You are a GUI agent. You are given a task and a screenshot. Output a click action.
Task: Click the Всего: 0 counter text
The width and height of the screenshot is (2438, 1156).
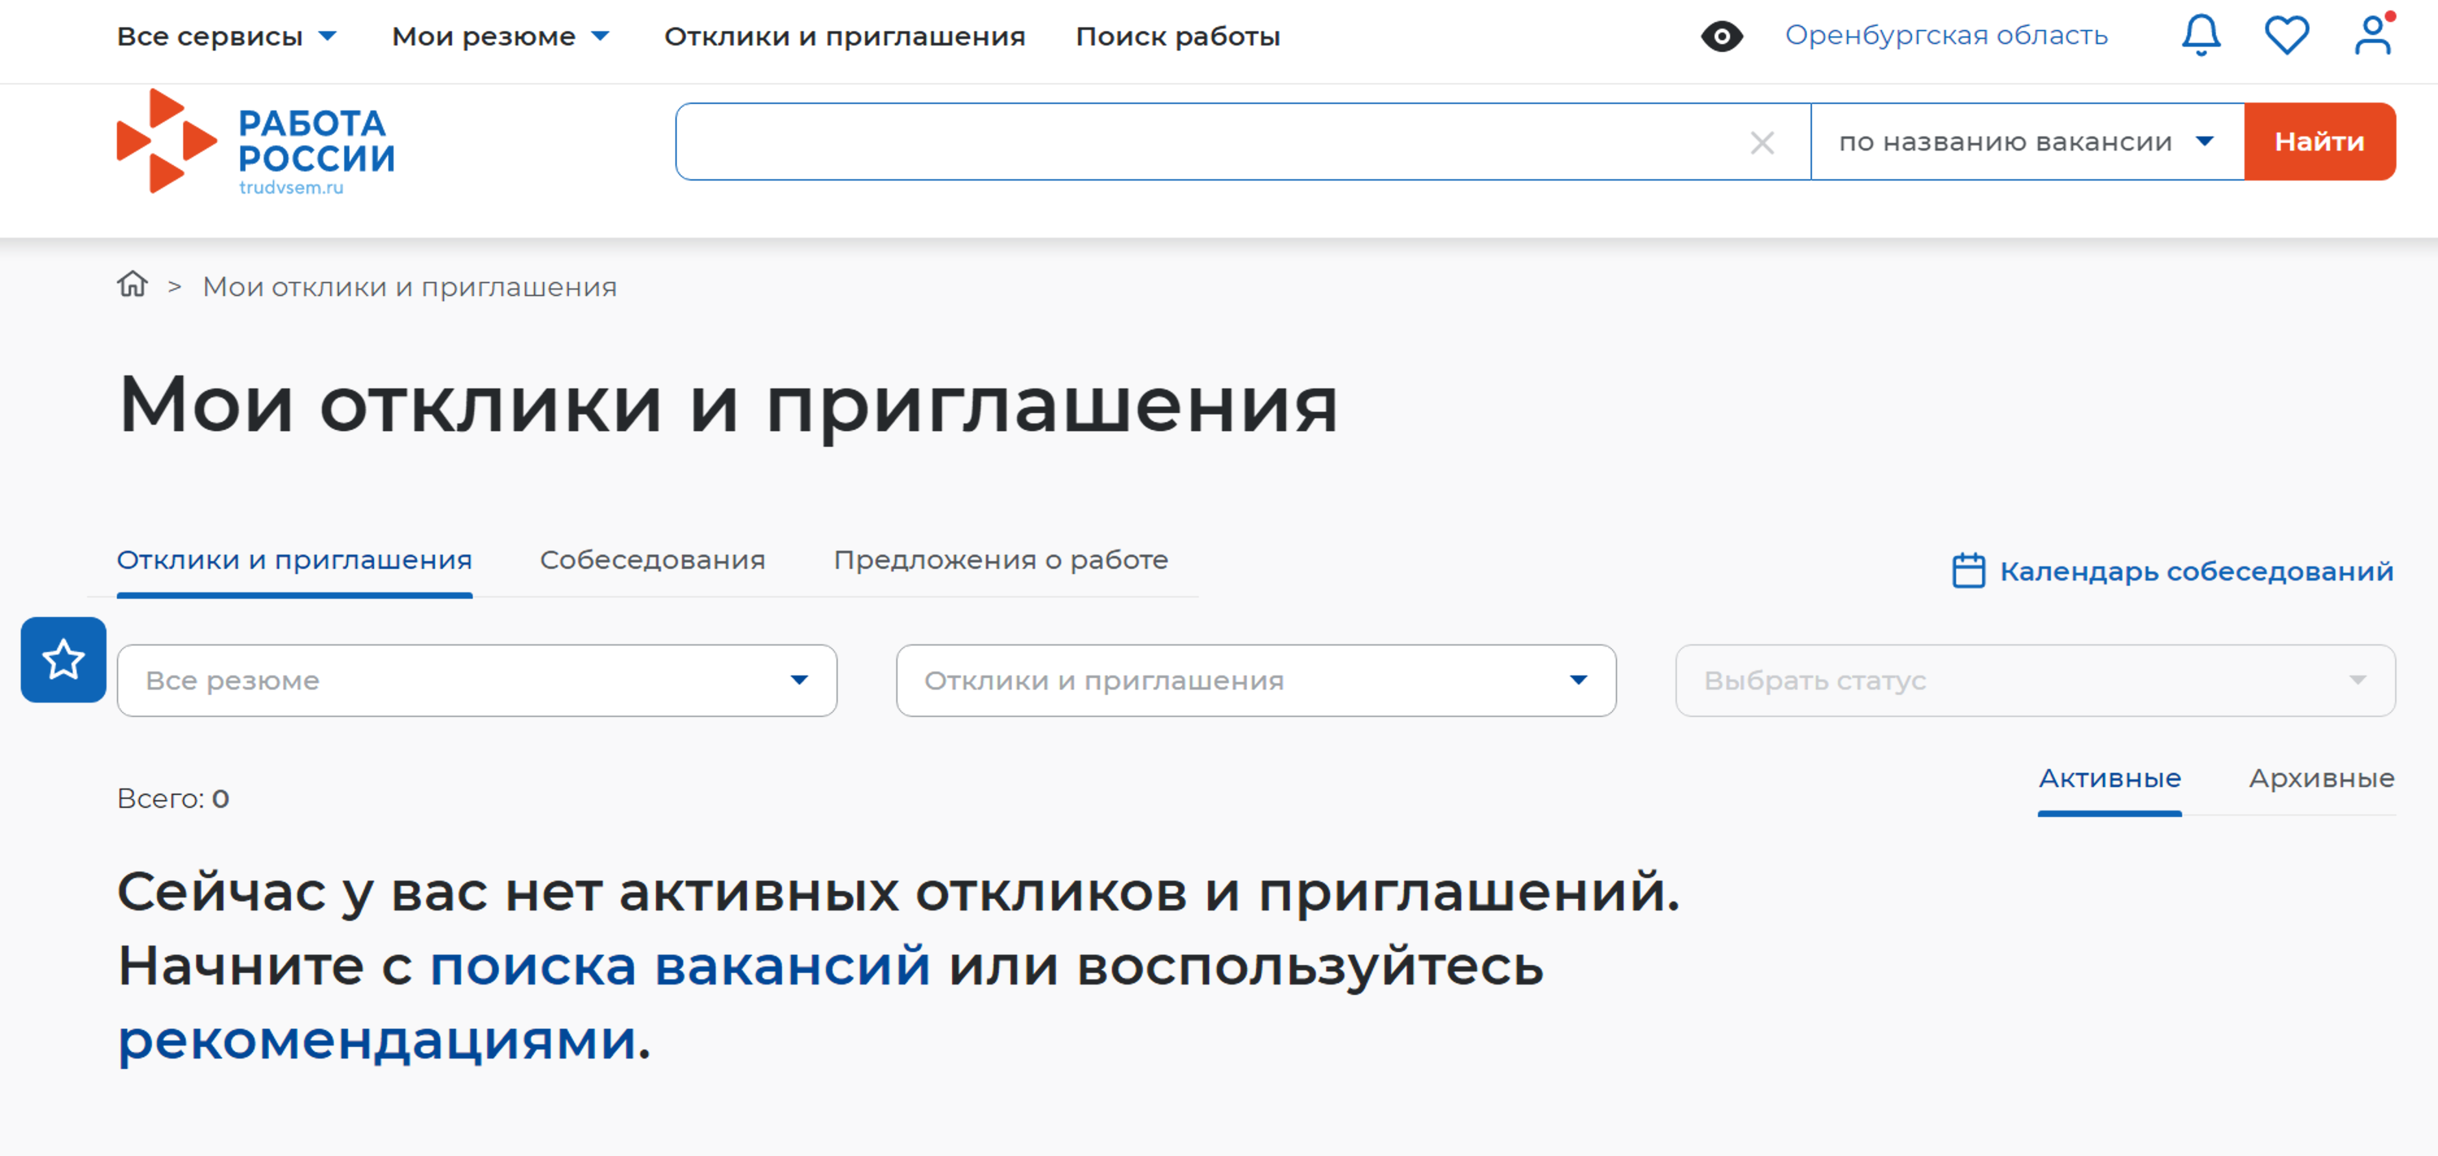point(173,799)
